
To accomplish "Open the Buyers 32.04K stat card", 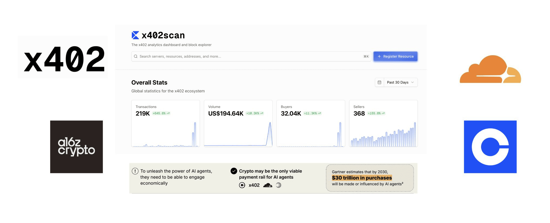I will point(311,123).
